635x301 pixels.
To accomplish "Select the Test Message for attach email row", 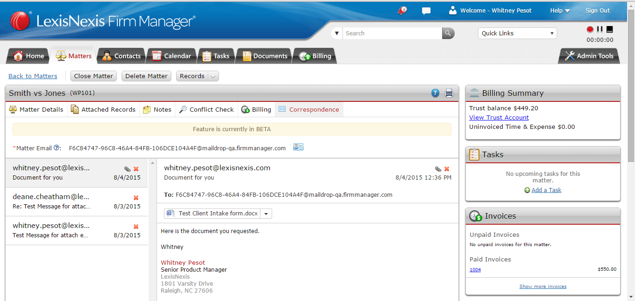I will pos(76,230).
